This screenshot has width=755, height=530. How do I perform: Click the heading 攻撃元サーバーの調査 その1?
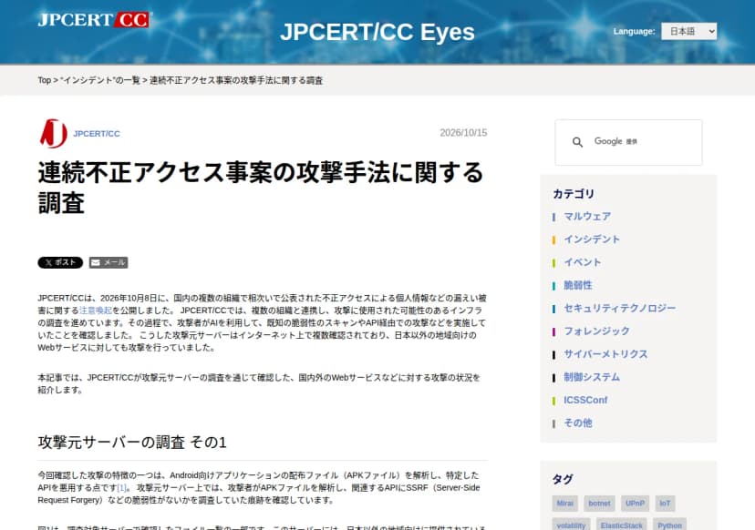[x=132, y=442]
